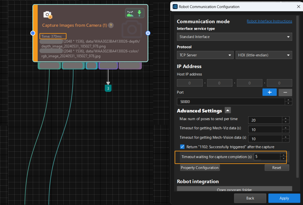303x205 pixels.
Task: Uncheck Return "1102: Successfully triggered" checkbox
Action: pos(182,147)
